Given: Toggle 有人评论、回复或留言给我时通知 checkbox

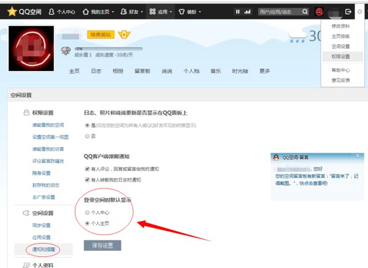Looking at the screenshot, I should (87, 169).
